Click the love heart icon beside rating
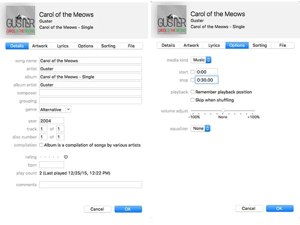Screen dimensions: 300x225 click(x=66, y=157)
